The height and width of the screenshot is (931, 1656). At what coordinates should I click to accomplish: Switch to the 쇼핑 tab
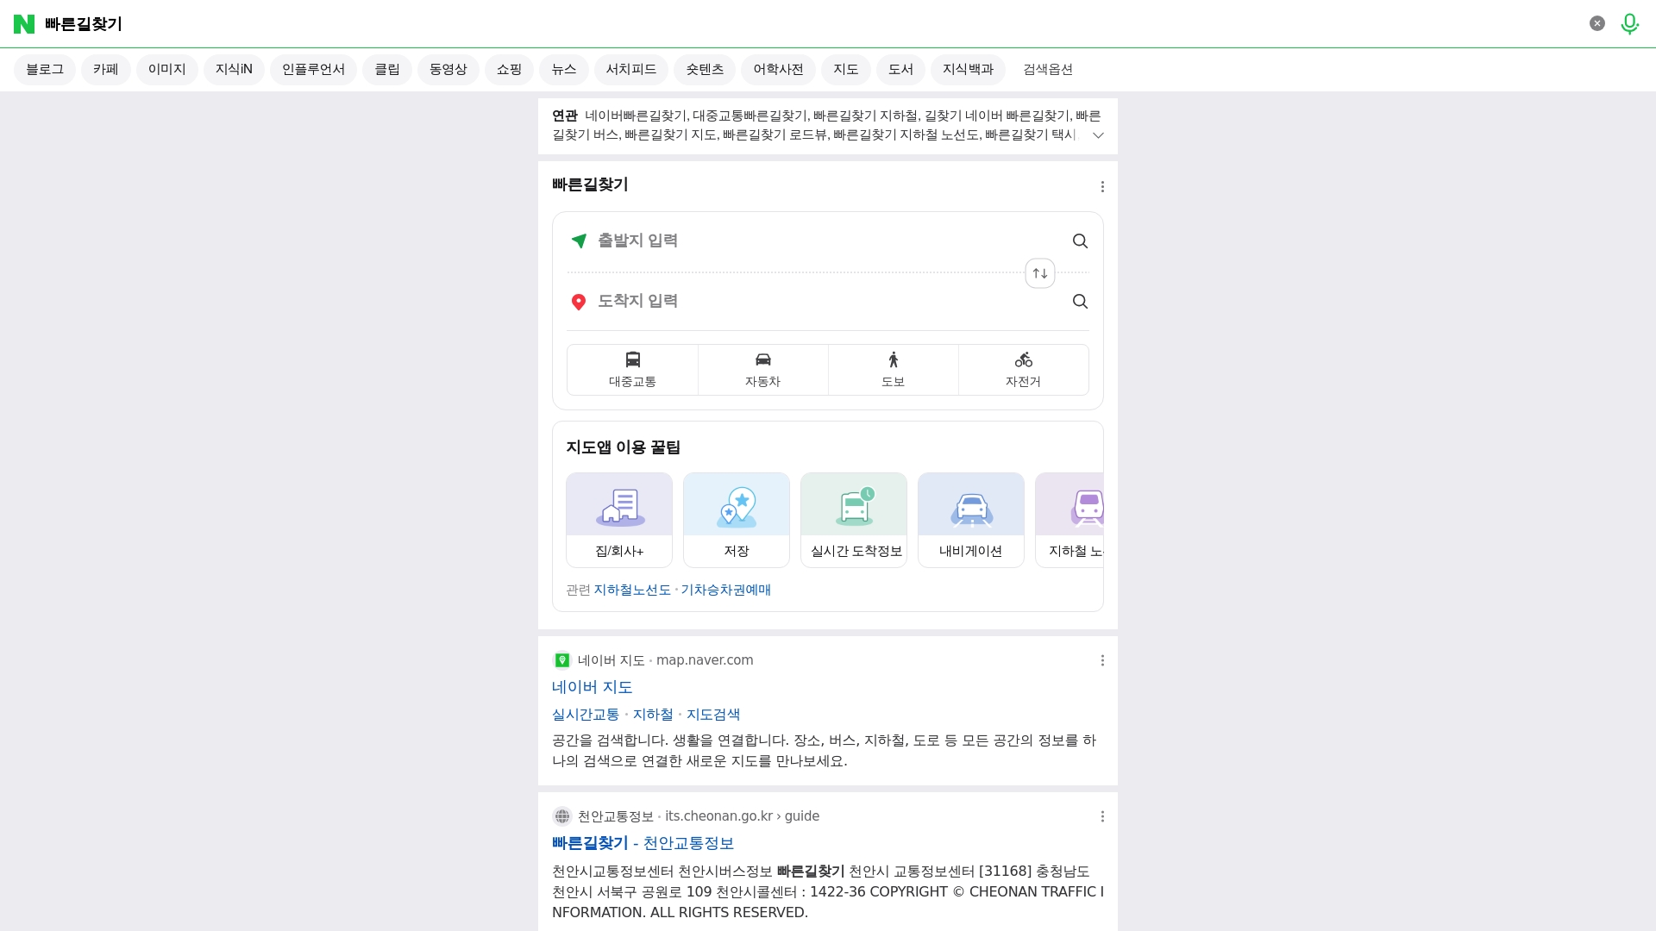[510, 70]
